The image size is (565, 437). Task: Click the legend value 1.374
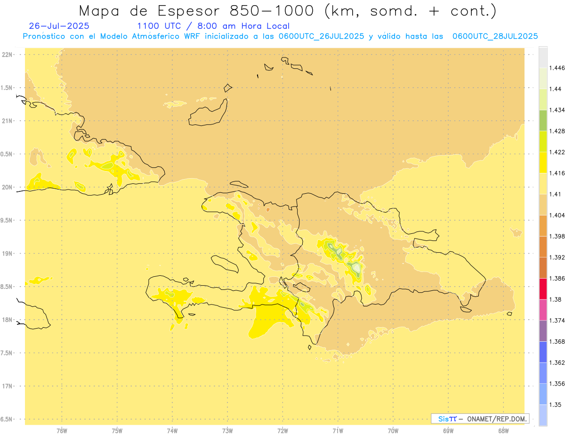(x=558, y=321)
